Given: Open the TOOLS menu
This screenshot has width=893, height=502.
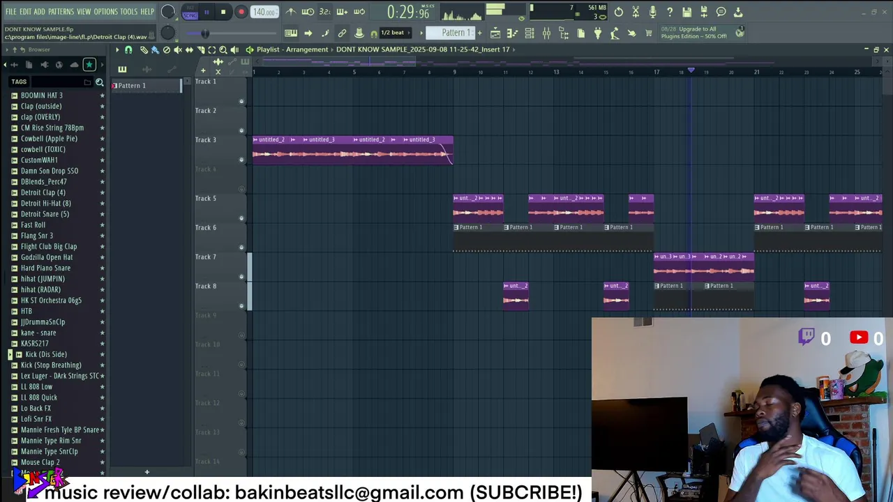Looking at the screenshot, I should 129,12.
